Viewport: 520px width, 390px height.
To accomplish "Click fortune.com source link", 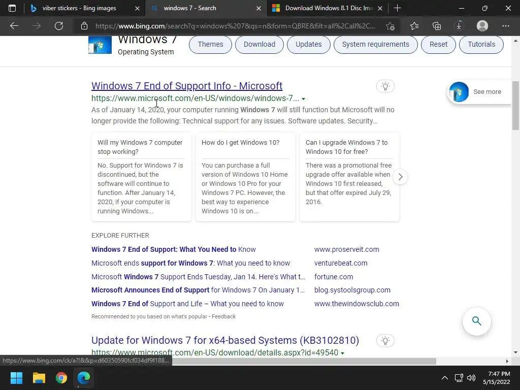I will pyautogui.click(x=334, y=277).
